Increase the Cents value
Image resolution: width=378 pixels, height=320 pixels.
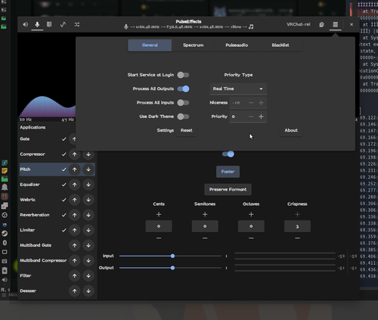tap(159, 214)
